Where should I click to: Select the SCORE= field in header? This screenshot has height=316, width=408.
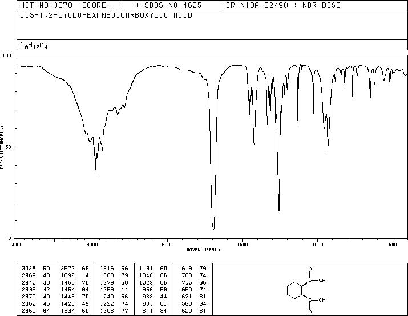tap(111, 5)
